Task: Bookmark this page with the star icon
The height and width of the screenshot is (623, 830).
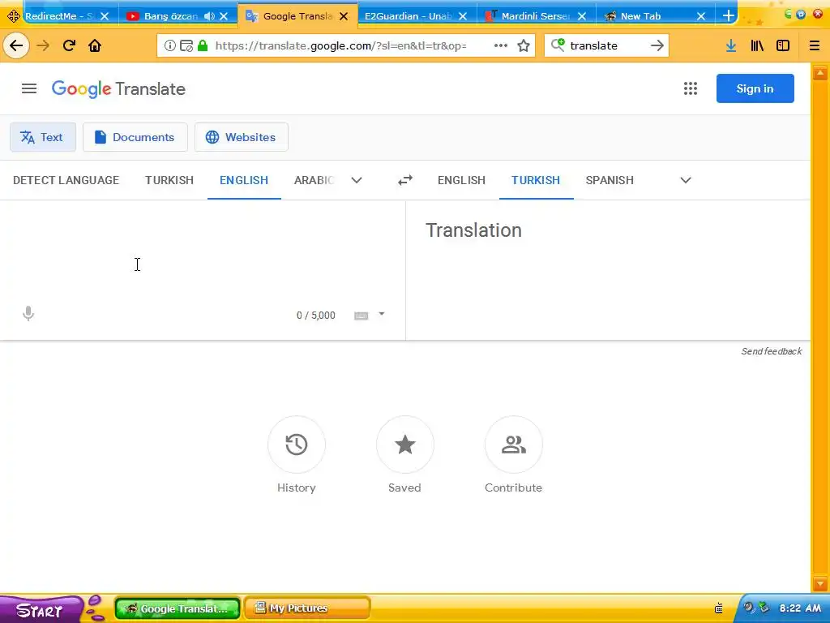Action: coord(524,45)
